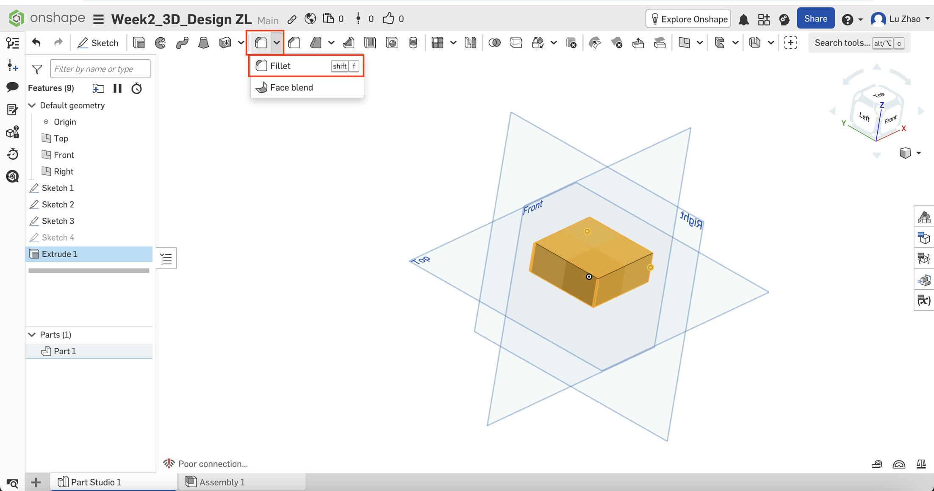
Task: Select the Sweep tool
Action: click(182, 42)
